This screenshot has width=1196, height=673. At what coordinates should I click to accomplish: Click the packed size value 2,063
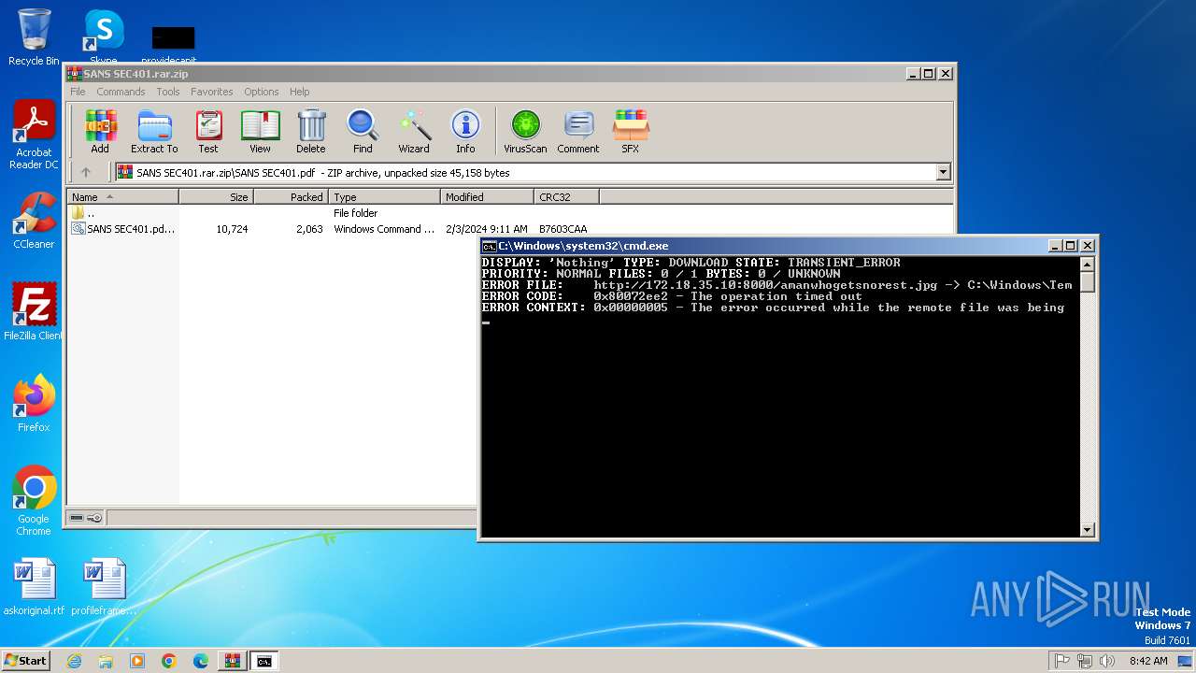pyautogui.click(x=309, y=229)
